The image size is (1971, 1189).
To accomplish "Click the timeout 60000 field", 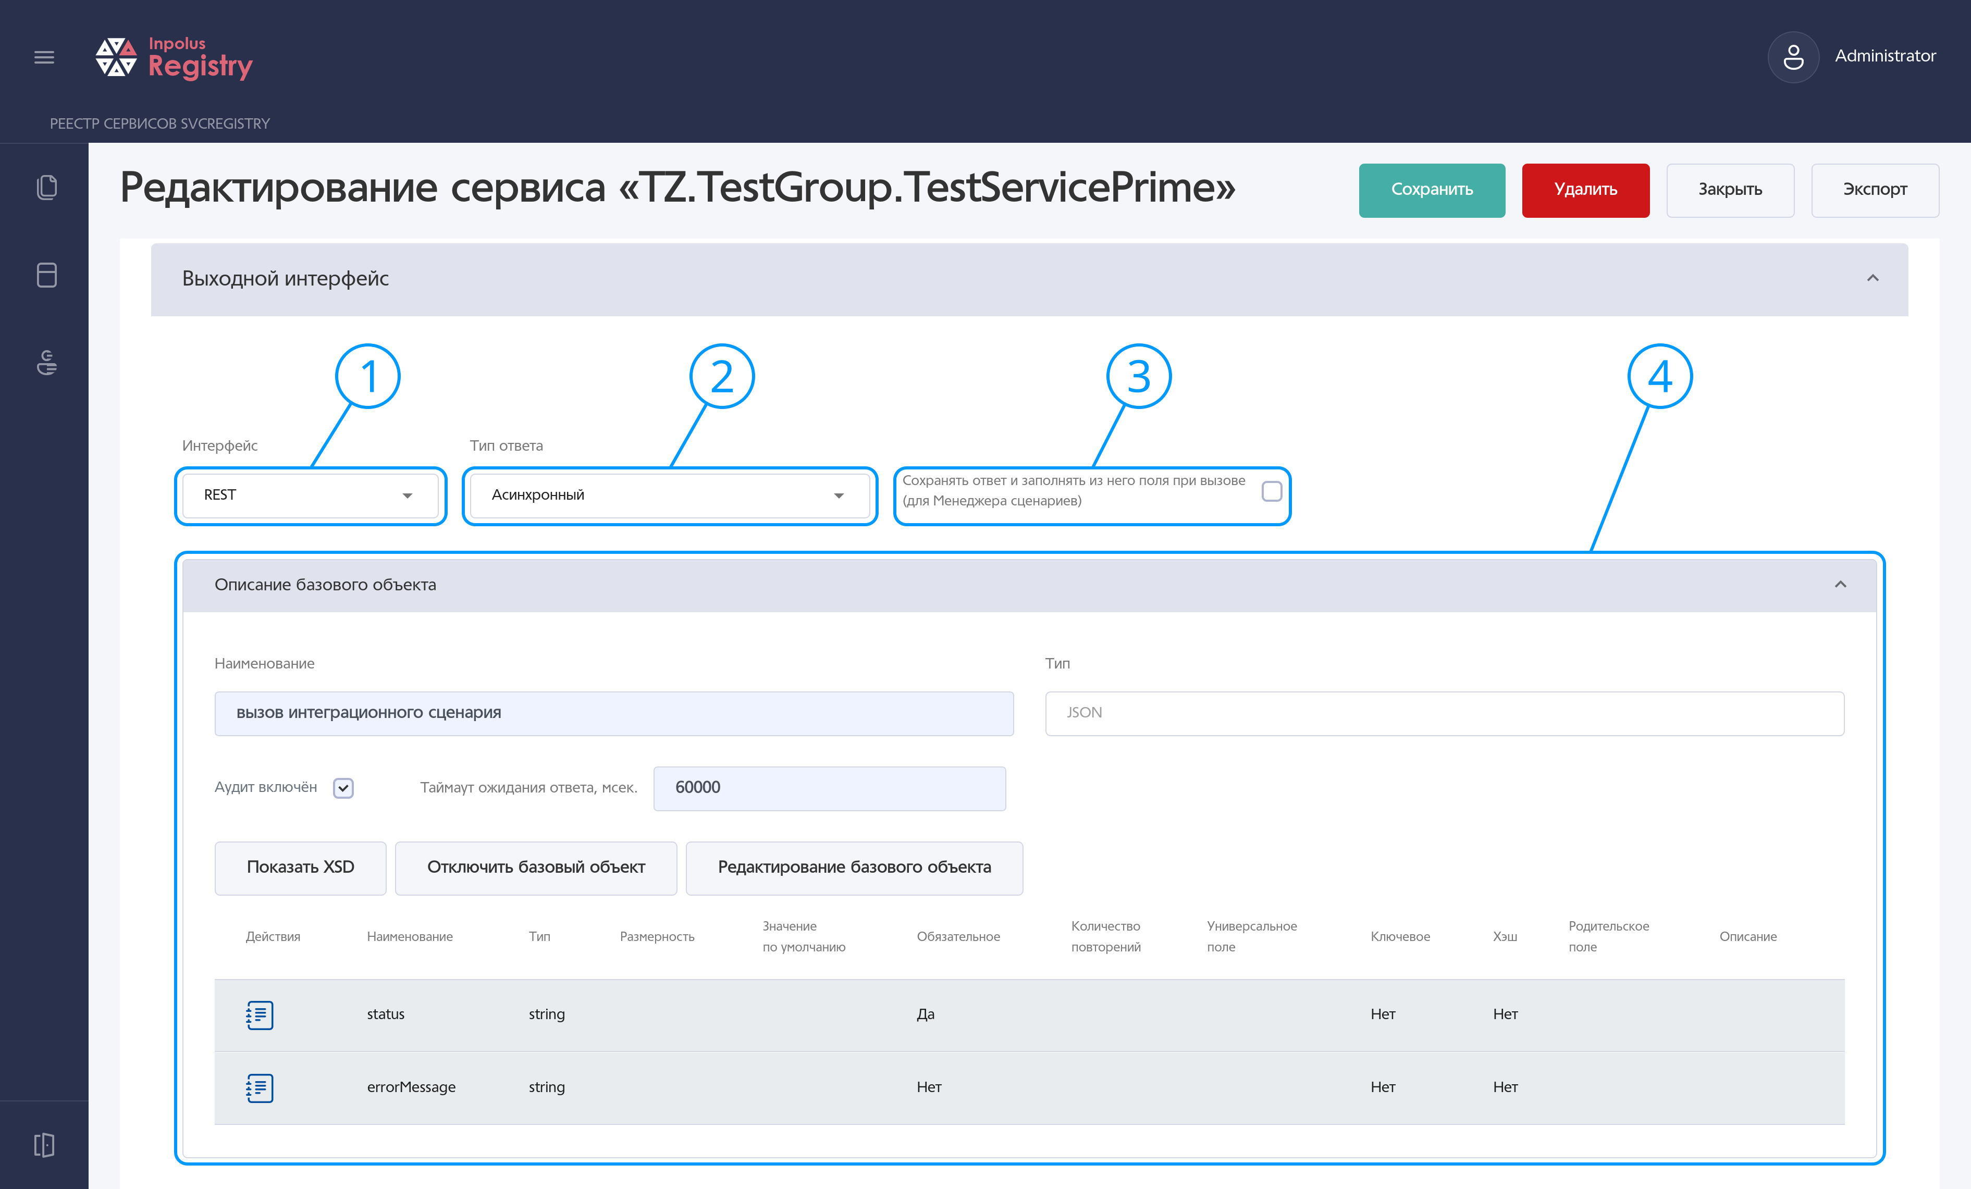I will 830,788.
